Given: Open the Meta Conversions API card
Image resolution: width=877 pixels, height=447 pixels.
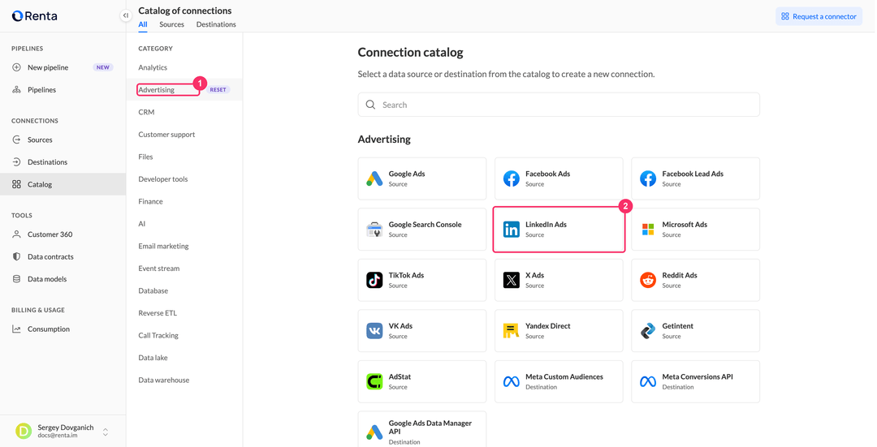Looking at the screenshot, I should 695,381.
